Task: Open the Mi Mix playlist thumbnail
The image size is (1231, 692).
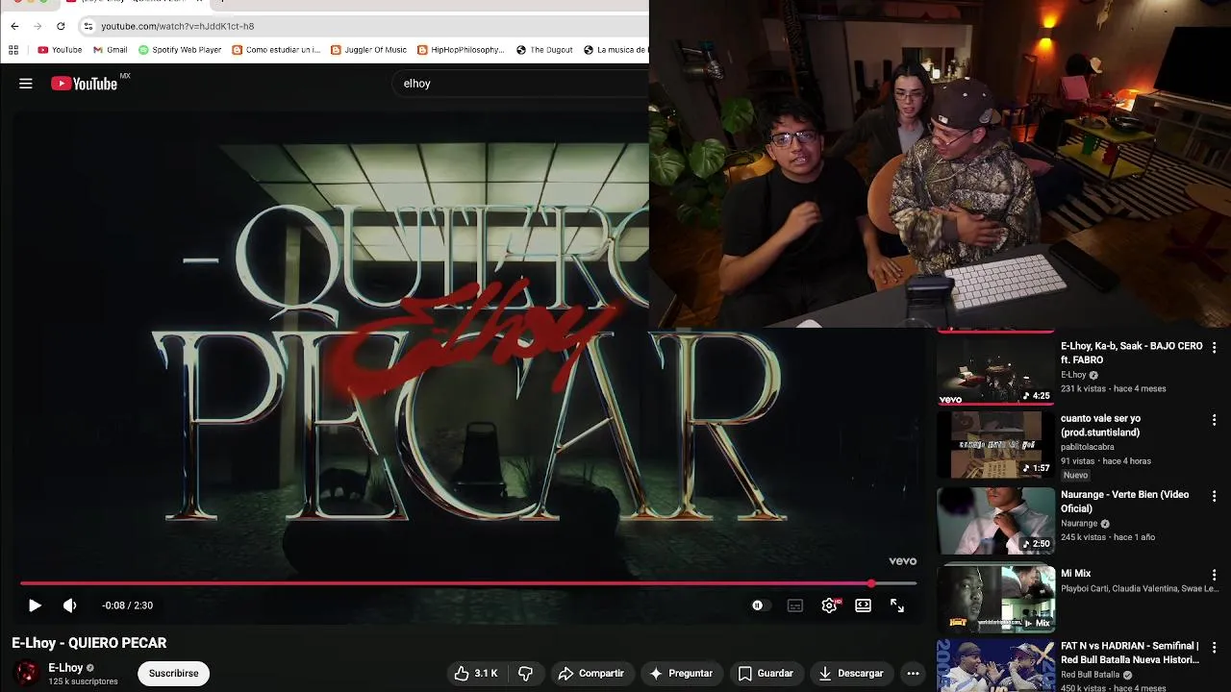Action: point(995,598)
